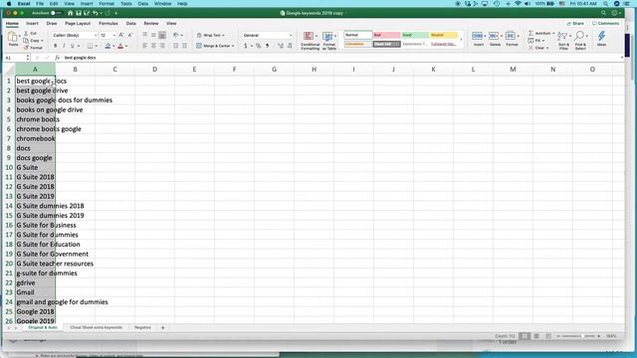Click the Comments button
The image size is (637, 358).
[x=606, y=24]
